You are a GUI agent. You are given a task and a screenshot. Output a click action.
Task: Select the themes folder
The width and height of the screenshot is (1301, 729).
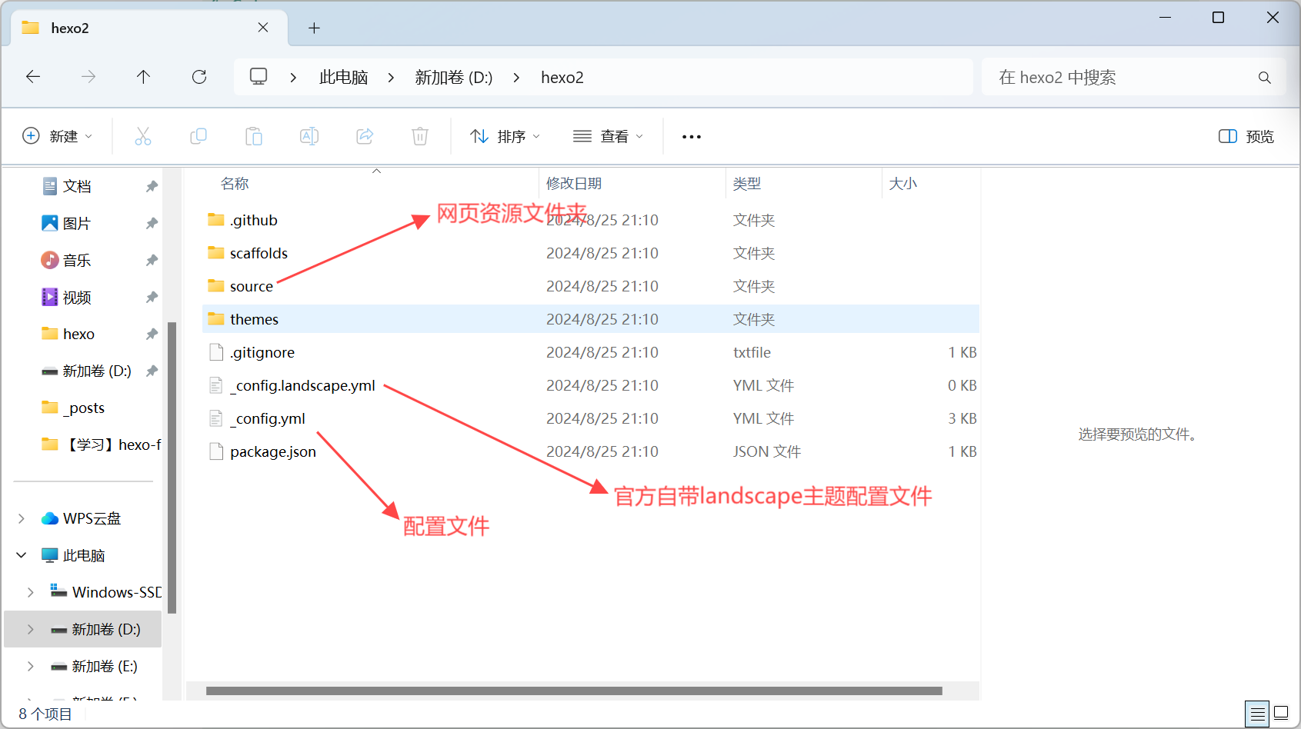click(x=590, y=319)
